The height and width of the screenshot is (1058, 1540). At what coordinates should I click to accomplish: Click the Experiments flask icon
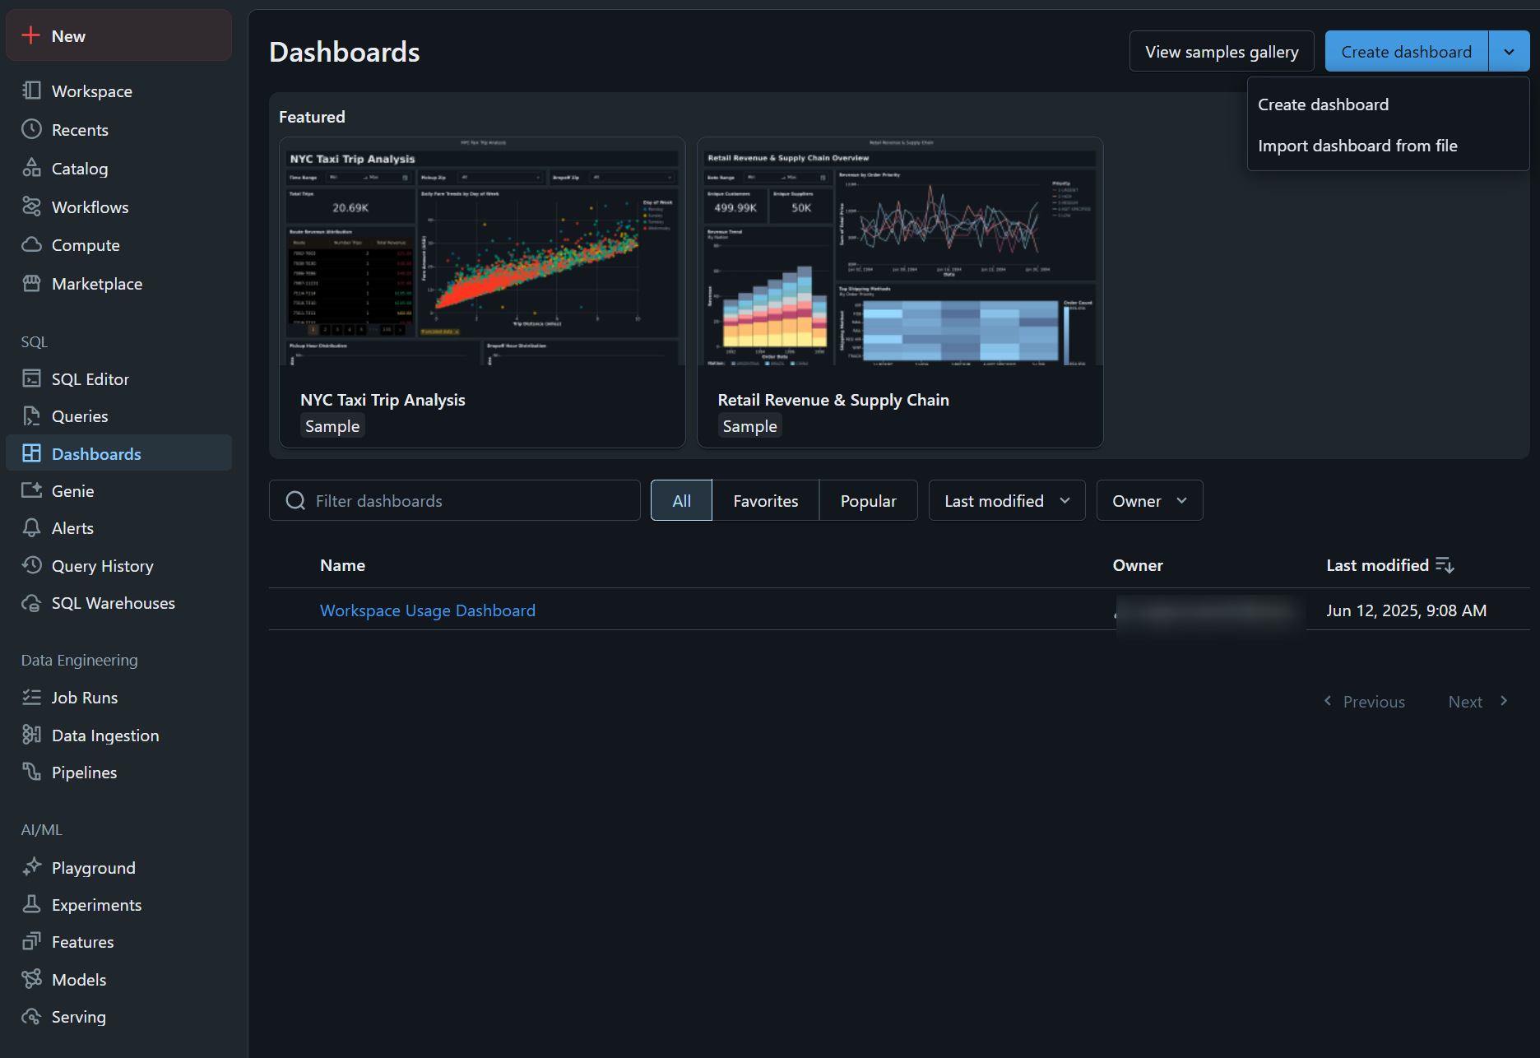[31, 904]
